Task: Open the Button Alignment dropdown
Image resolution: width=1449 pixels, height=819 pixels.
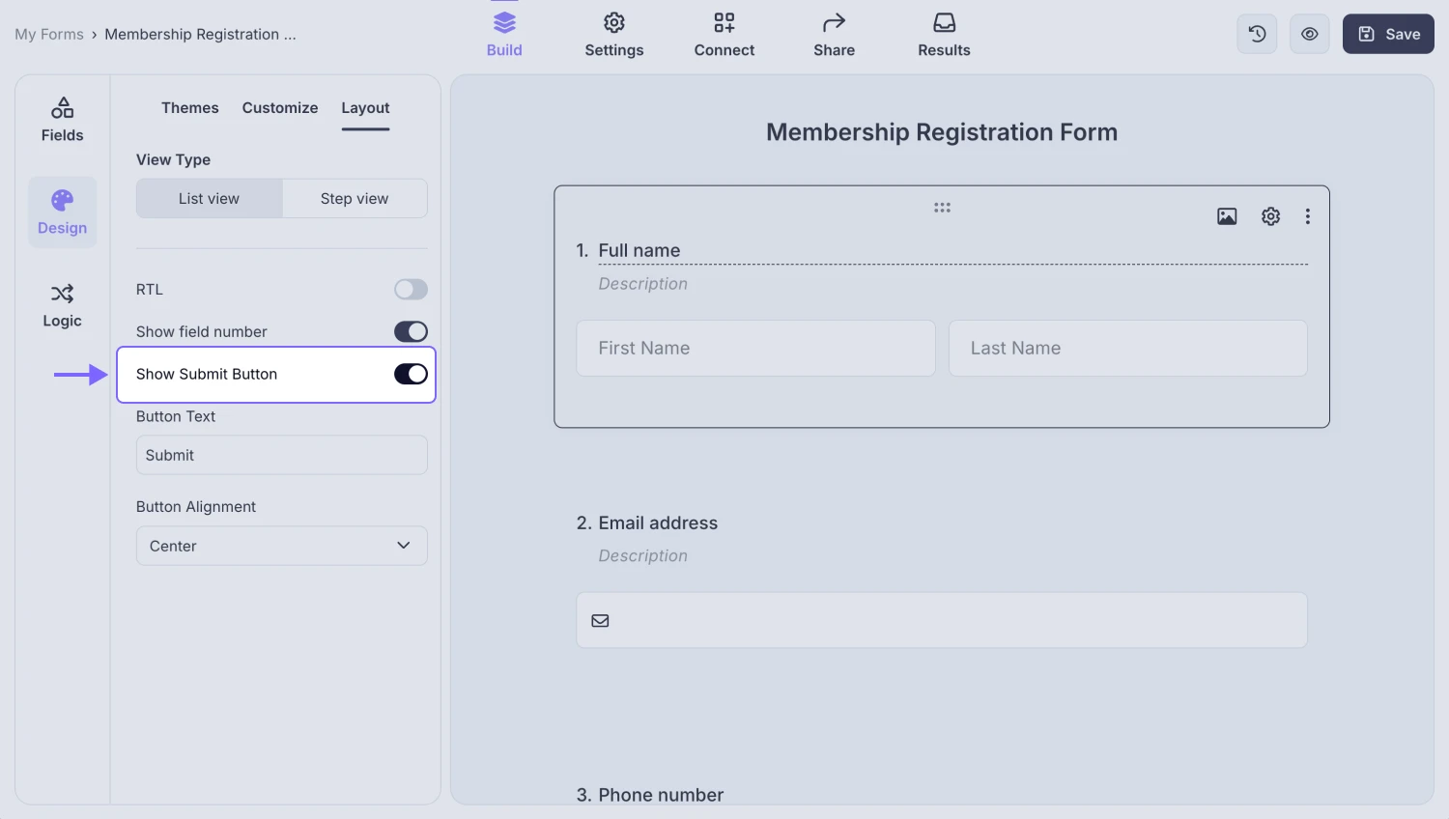Action: 281,546
